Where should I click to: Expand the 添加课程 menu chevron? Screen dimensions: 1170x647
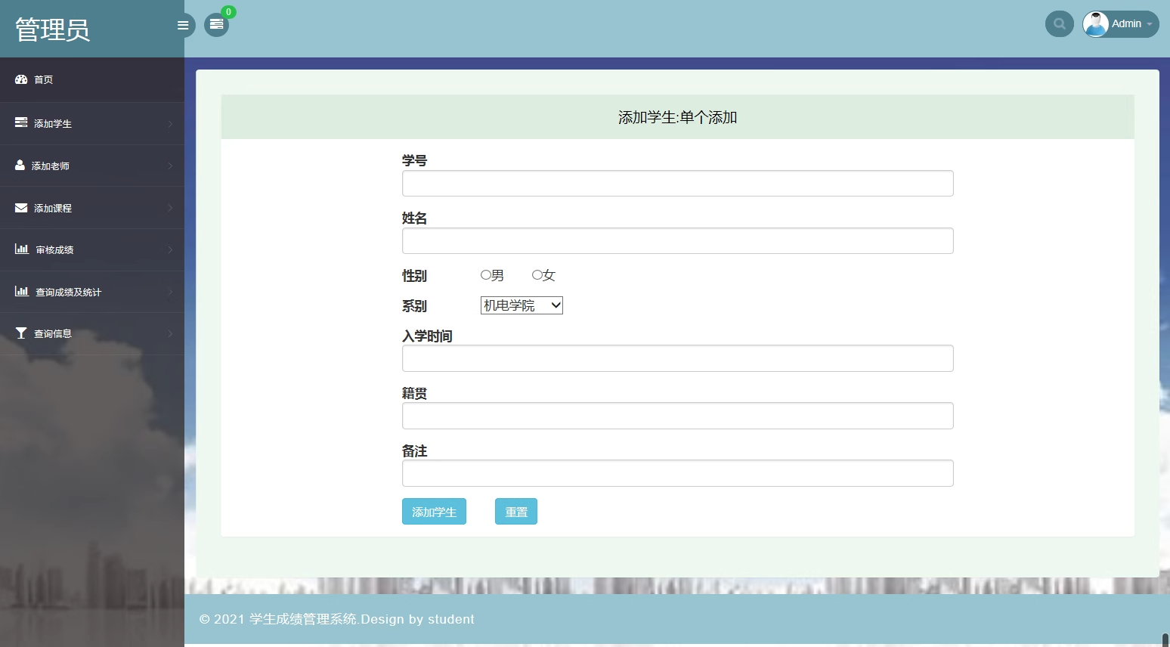[170, 208]
